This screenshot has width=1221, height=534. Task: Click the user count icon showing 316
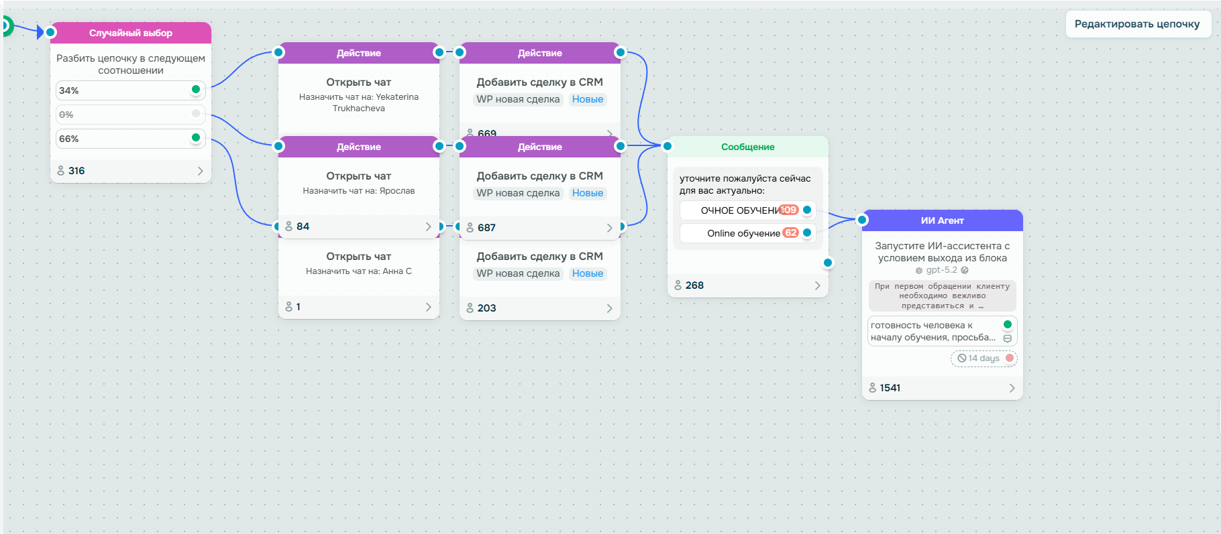[61, 171]
